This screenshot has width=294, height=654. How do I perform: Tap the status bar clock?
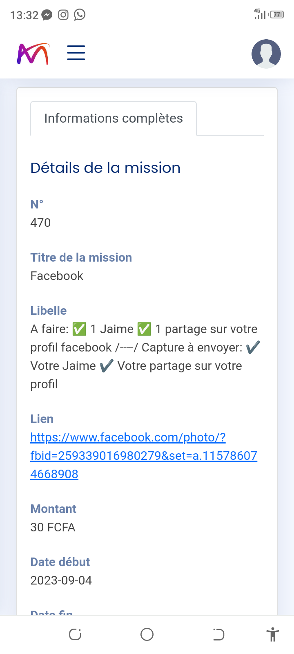click(24, 15)
